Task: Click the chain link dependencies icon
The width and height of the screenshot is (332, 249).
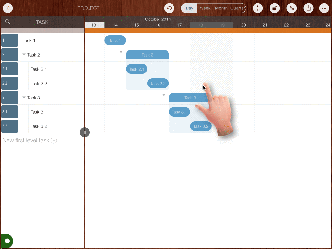Action: [292, 8]
